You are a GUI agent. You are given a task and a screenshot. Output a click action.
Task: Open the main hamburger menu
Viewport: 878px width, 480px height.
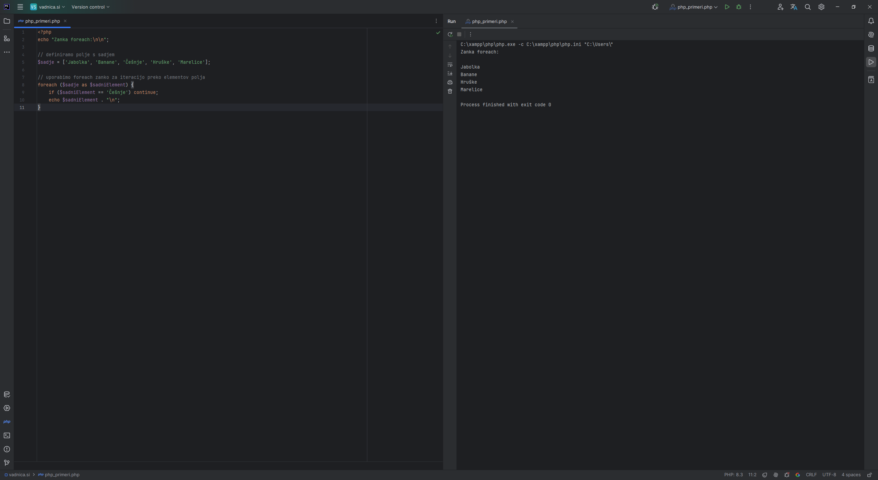click(x=20, y=7)
